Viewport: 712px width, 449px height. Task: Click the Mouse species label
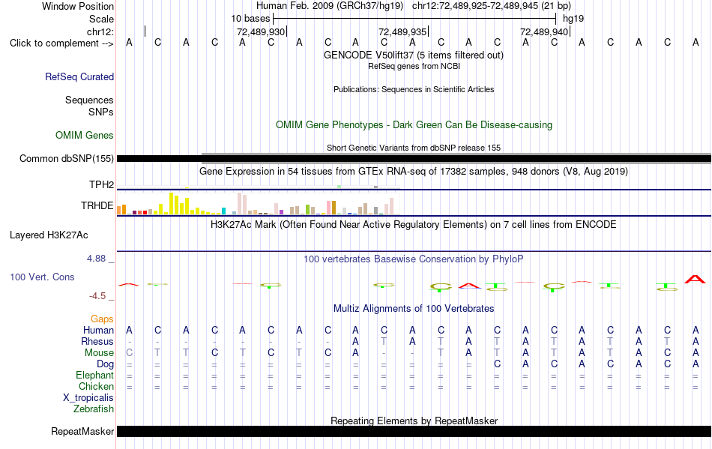(99, 353)
